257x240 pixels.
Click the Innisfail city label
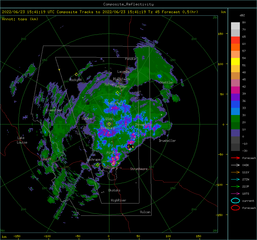[115, 103]
